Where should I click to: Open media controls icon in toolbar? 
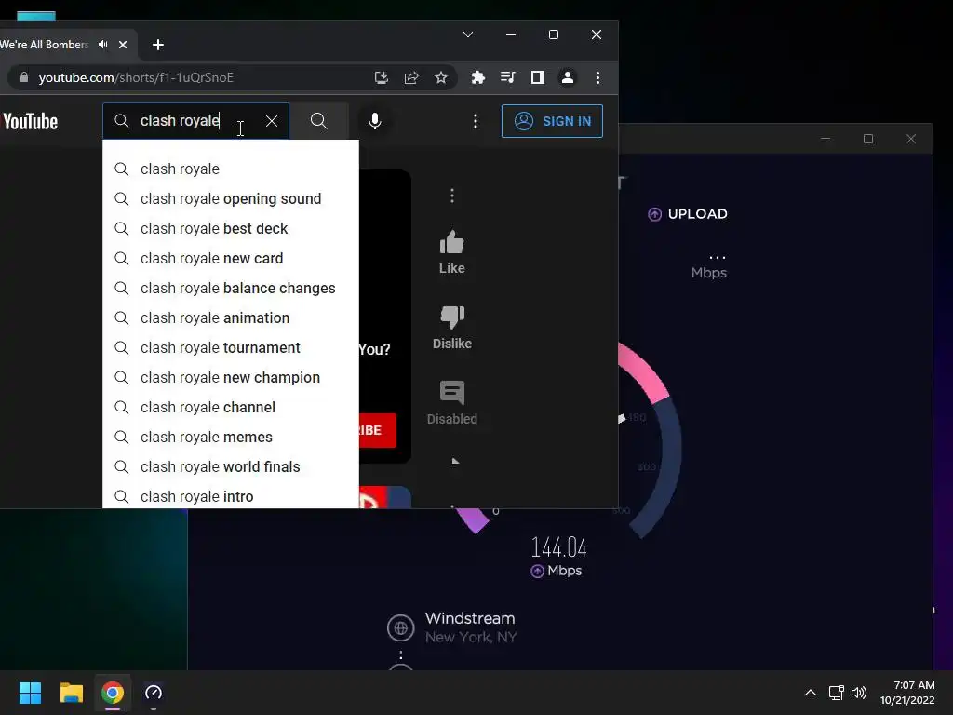pyautogui.click(x=507, y=77)
